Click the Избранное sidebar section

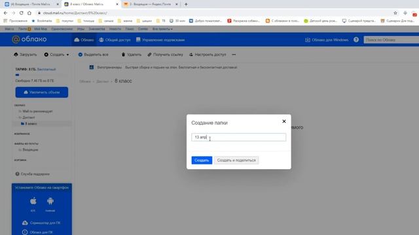click(x=22, y=134)
